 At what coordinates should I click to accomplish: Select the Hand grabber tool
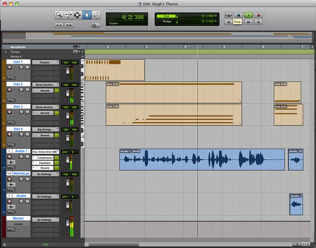click(x=87, y=15)
